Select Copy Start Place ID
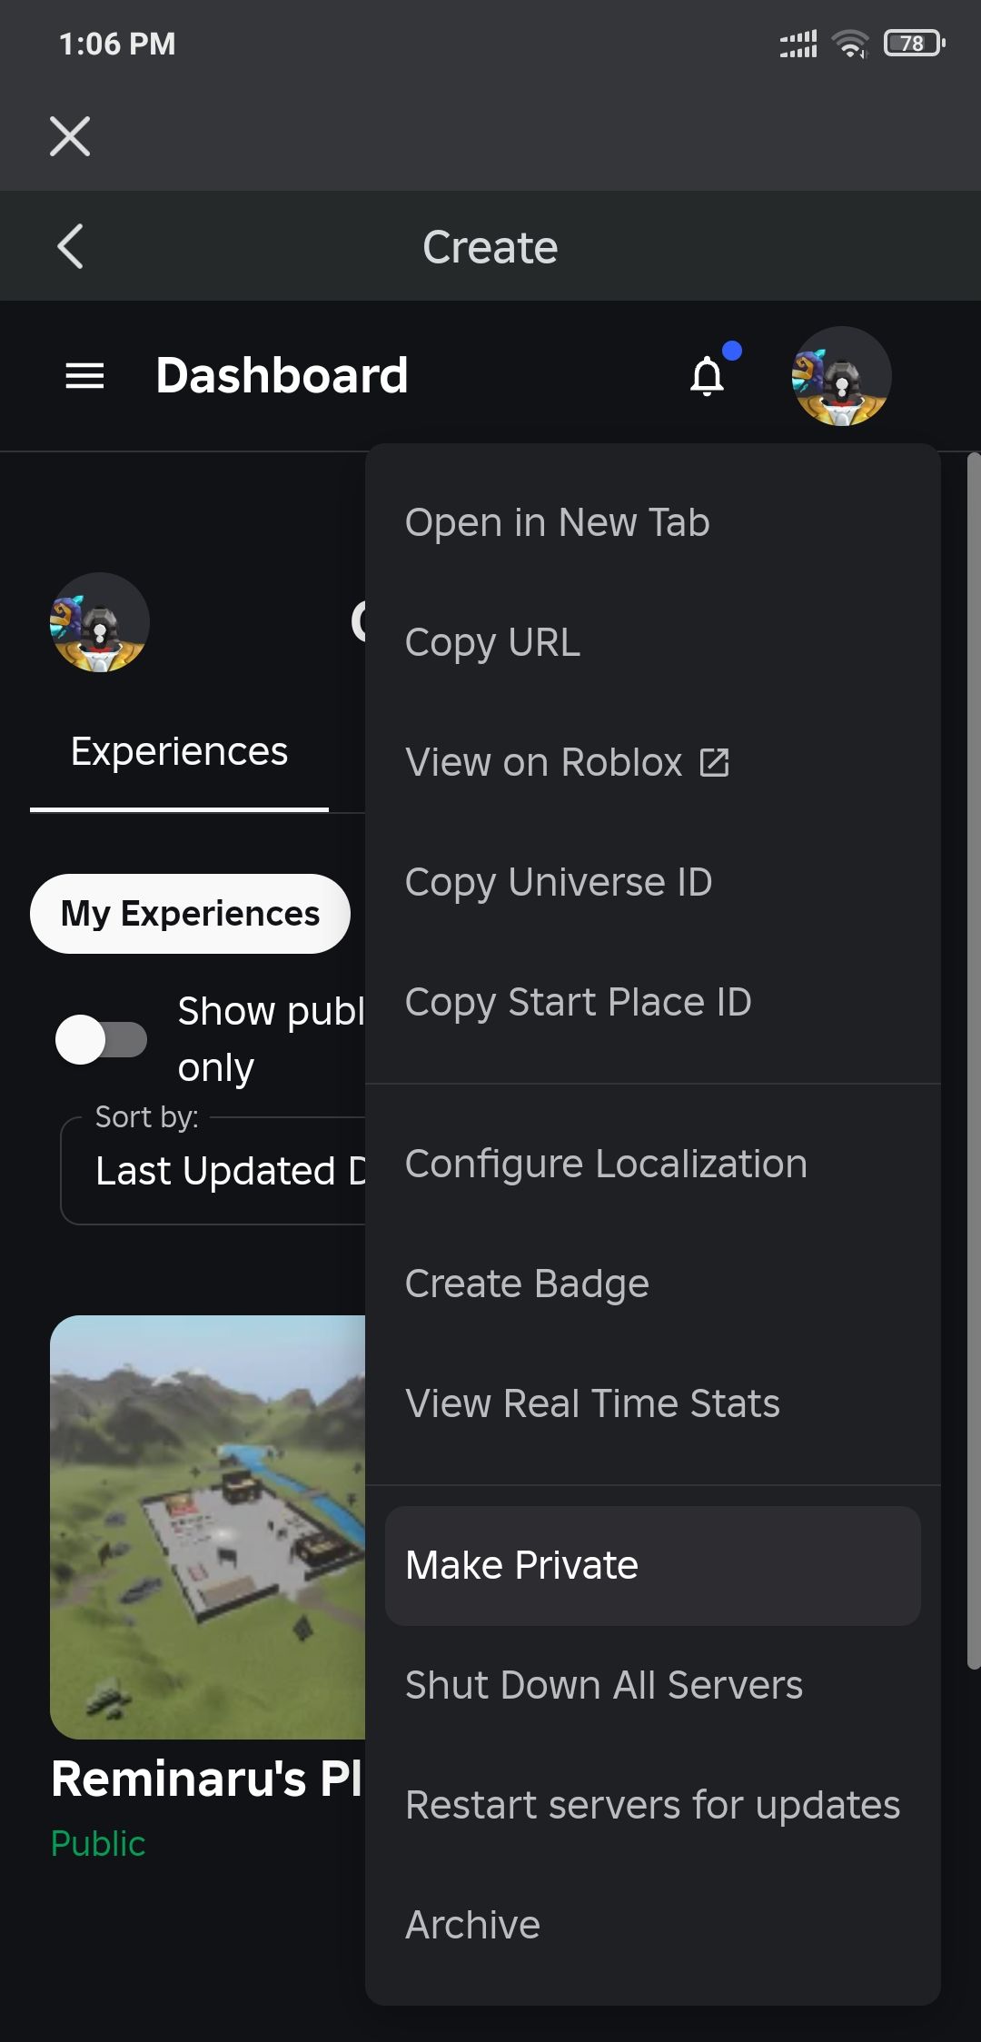The width and height of the screenshot is (981, 2042). coord(652,1002)
